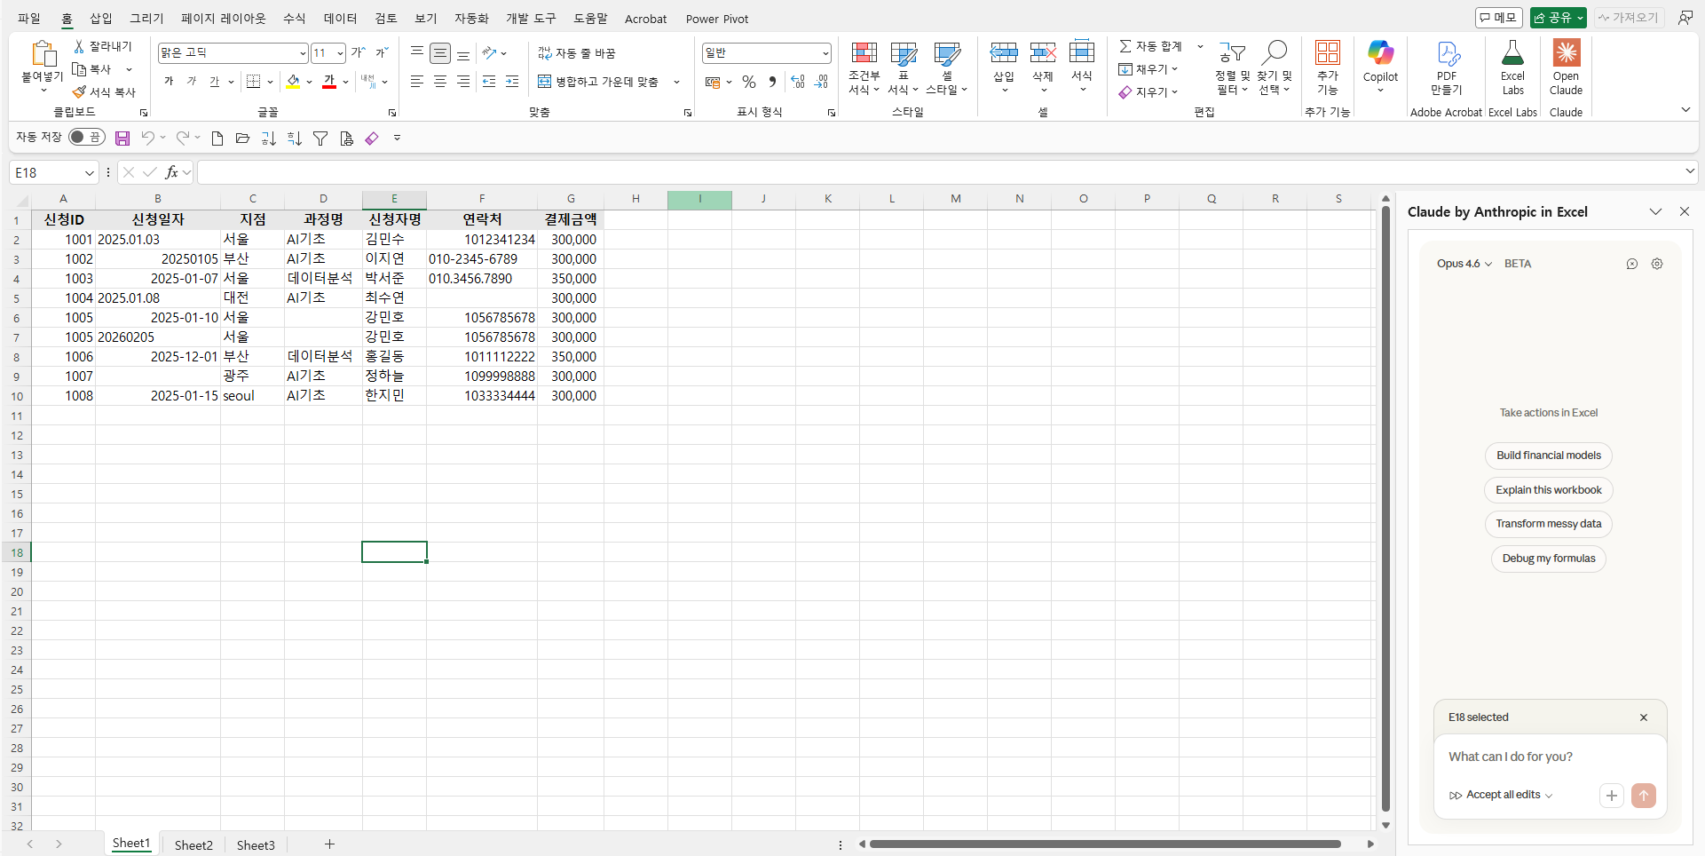This screenshot has height=856, width=1705.
Task: Click the Build financial models suggestion
Action: [1549, 456]
